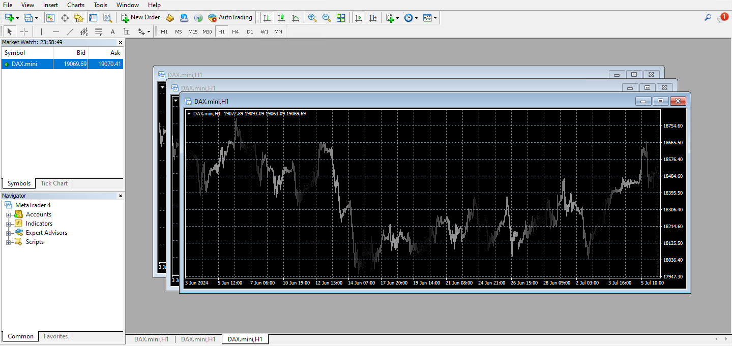Create a New Order
This screenshot has height=346, width=732.
140,17
